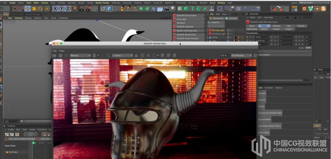331x159 pixels.
Task: Click the Redshift Environment shelf icon
Action: [174, 15]
